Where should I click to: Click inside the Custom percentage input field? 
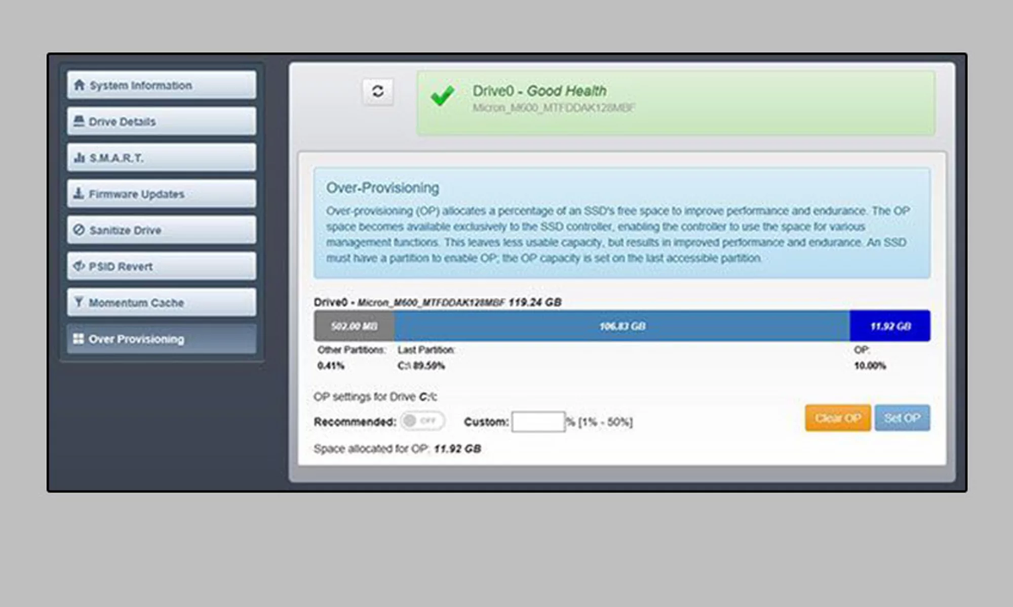click(538, 421)
